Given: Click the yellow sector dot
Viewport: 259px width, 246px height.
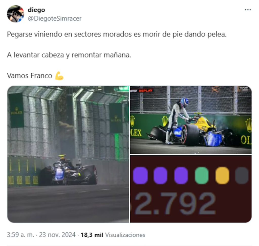Looking at the screenshot, I should click(x=222, y=175).
